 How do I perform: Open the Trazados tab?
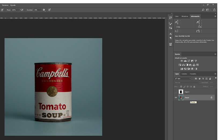[193, 74]
